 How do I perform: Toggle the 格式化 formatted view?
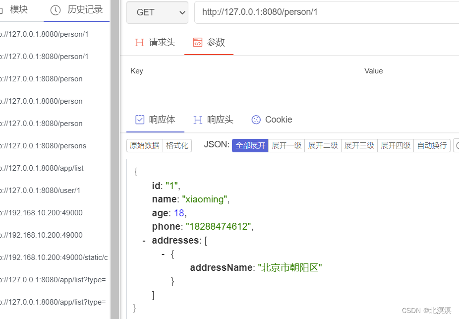click(x=177, y=145)
